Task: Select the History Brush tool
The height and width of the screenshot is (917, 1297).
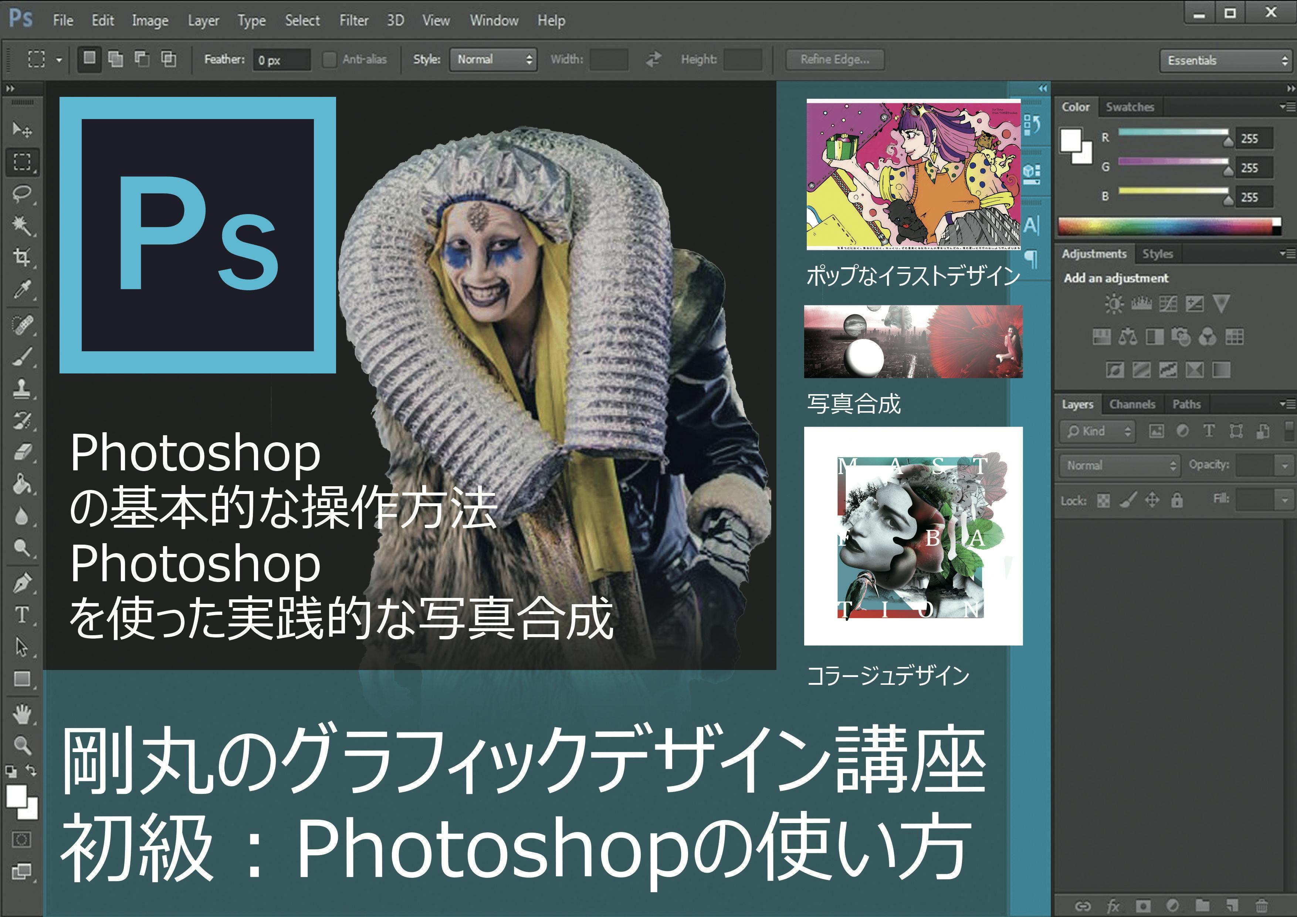Action: pyautogui.click(x=22, y=420)
